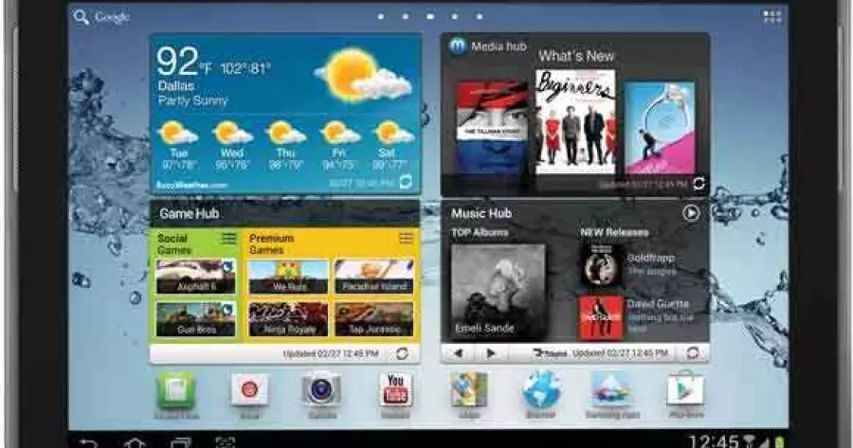Screen dimensions: 853x448
Task: Launch the Maps app
Action: [469, 390]
